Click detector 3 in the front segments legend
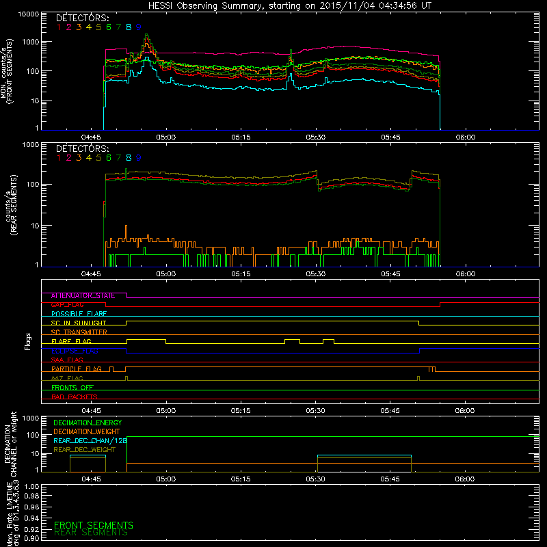This screenshot has height=547, width=547. (79, 27)
